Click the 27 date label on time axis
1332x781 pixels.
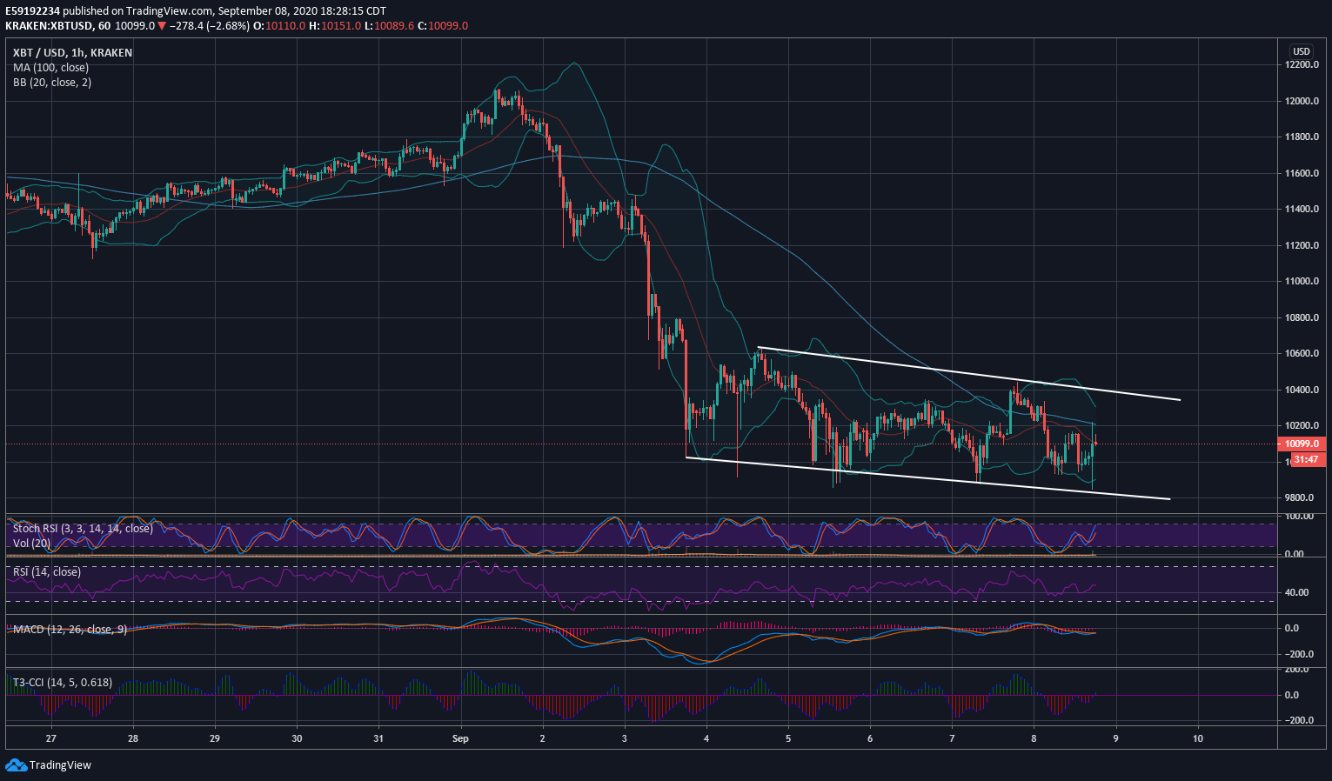pyautogui.click(x=51, y=739)
